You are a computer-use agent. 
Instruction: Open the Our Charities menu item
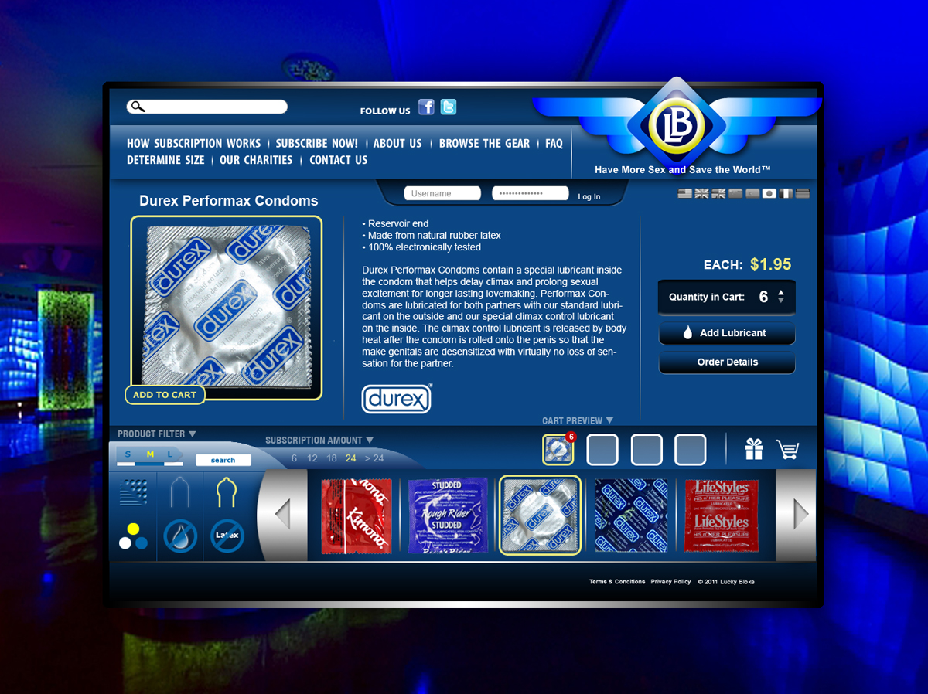256,160
